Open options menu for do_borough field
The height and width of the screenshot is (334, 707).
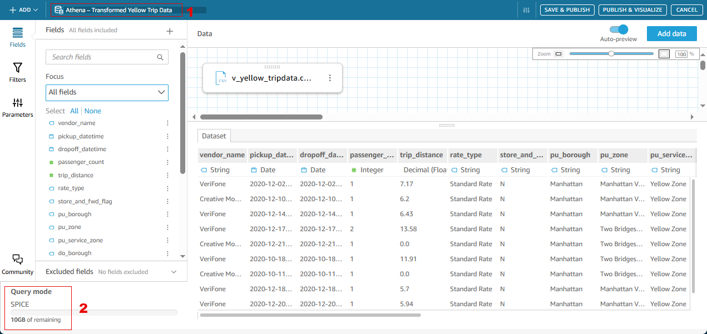coord(167,253)
